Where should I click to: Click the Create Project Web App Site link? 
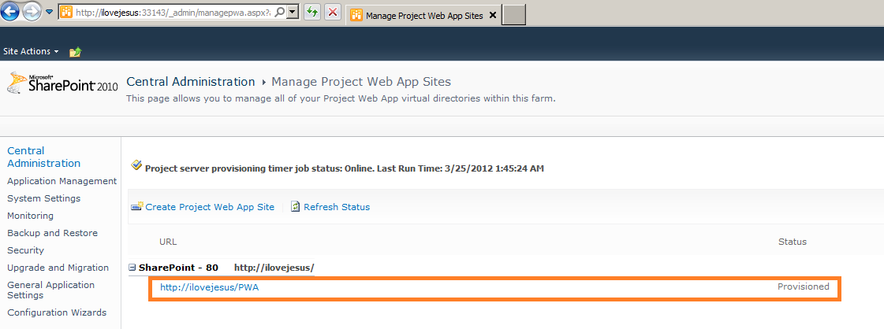(x=210, y=207)
